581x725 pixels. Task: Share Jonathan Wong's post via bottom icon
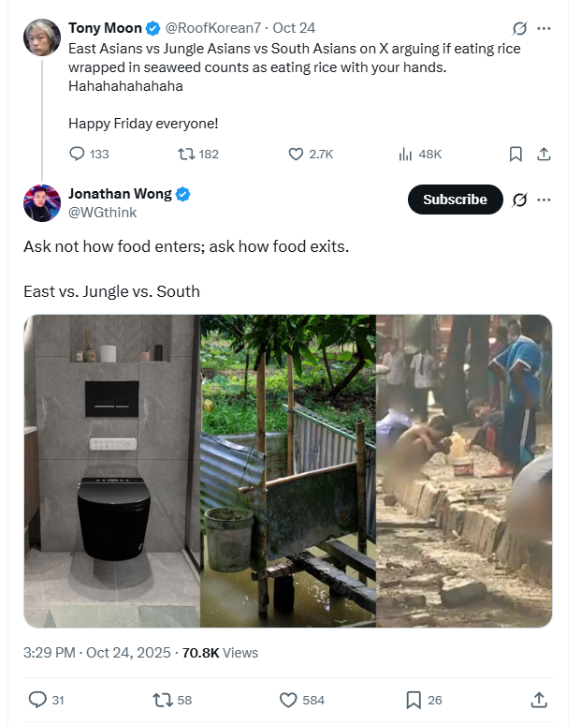(539, 700)
